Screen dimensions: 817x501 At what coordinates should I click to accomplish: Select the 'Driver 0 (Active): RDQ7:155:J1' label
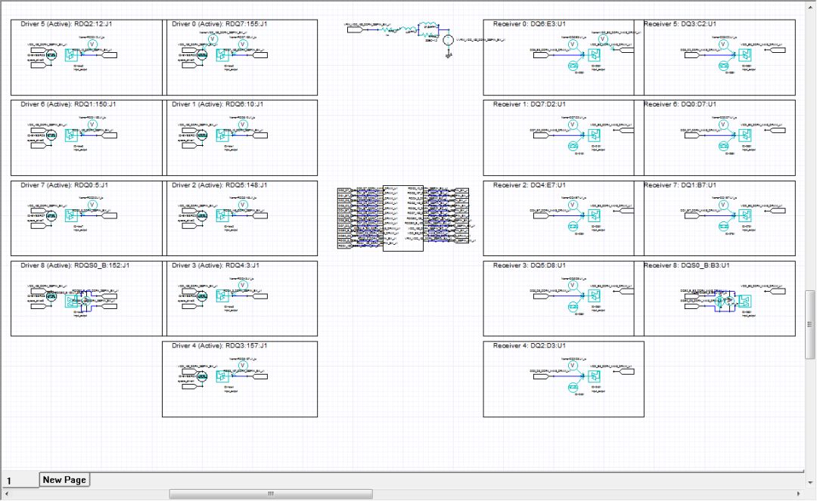pyautogui.click(x=219, y=24)
